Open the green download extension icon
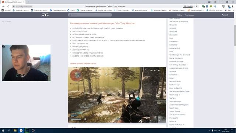This screenshot has height=133, width=236. point(211,6)
